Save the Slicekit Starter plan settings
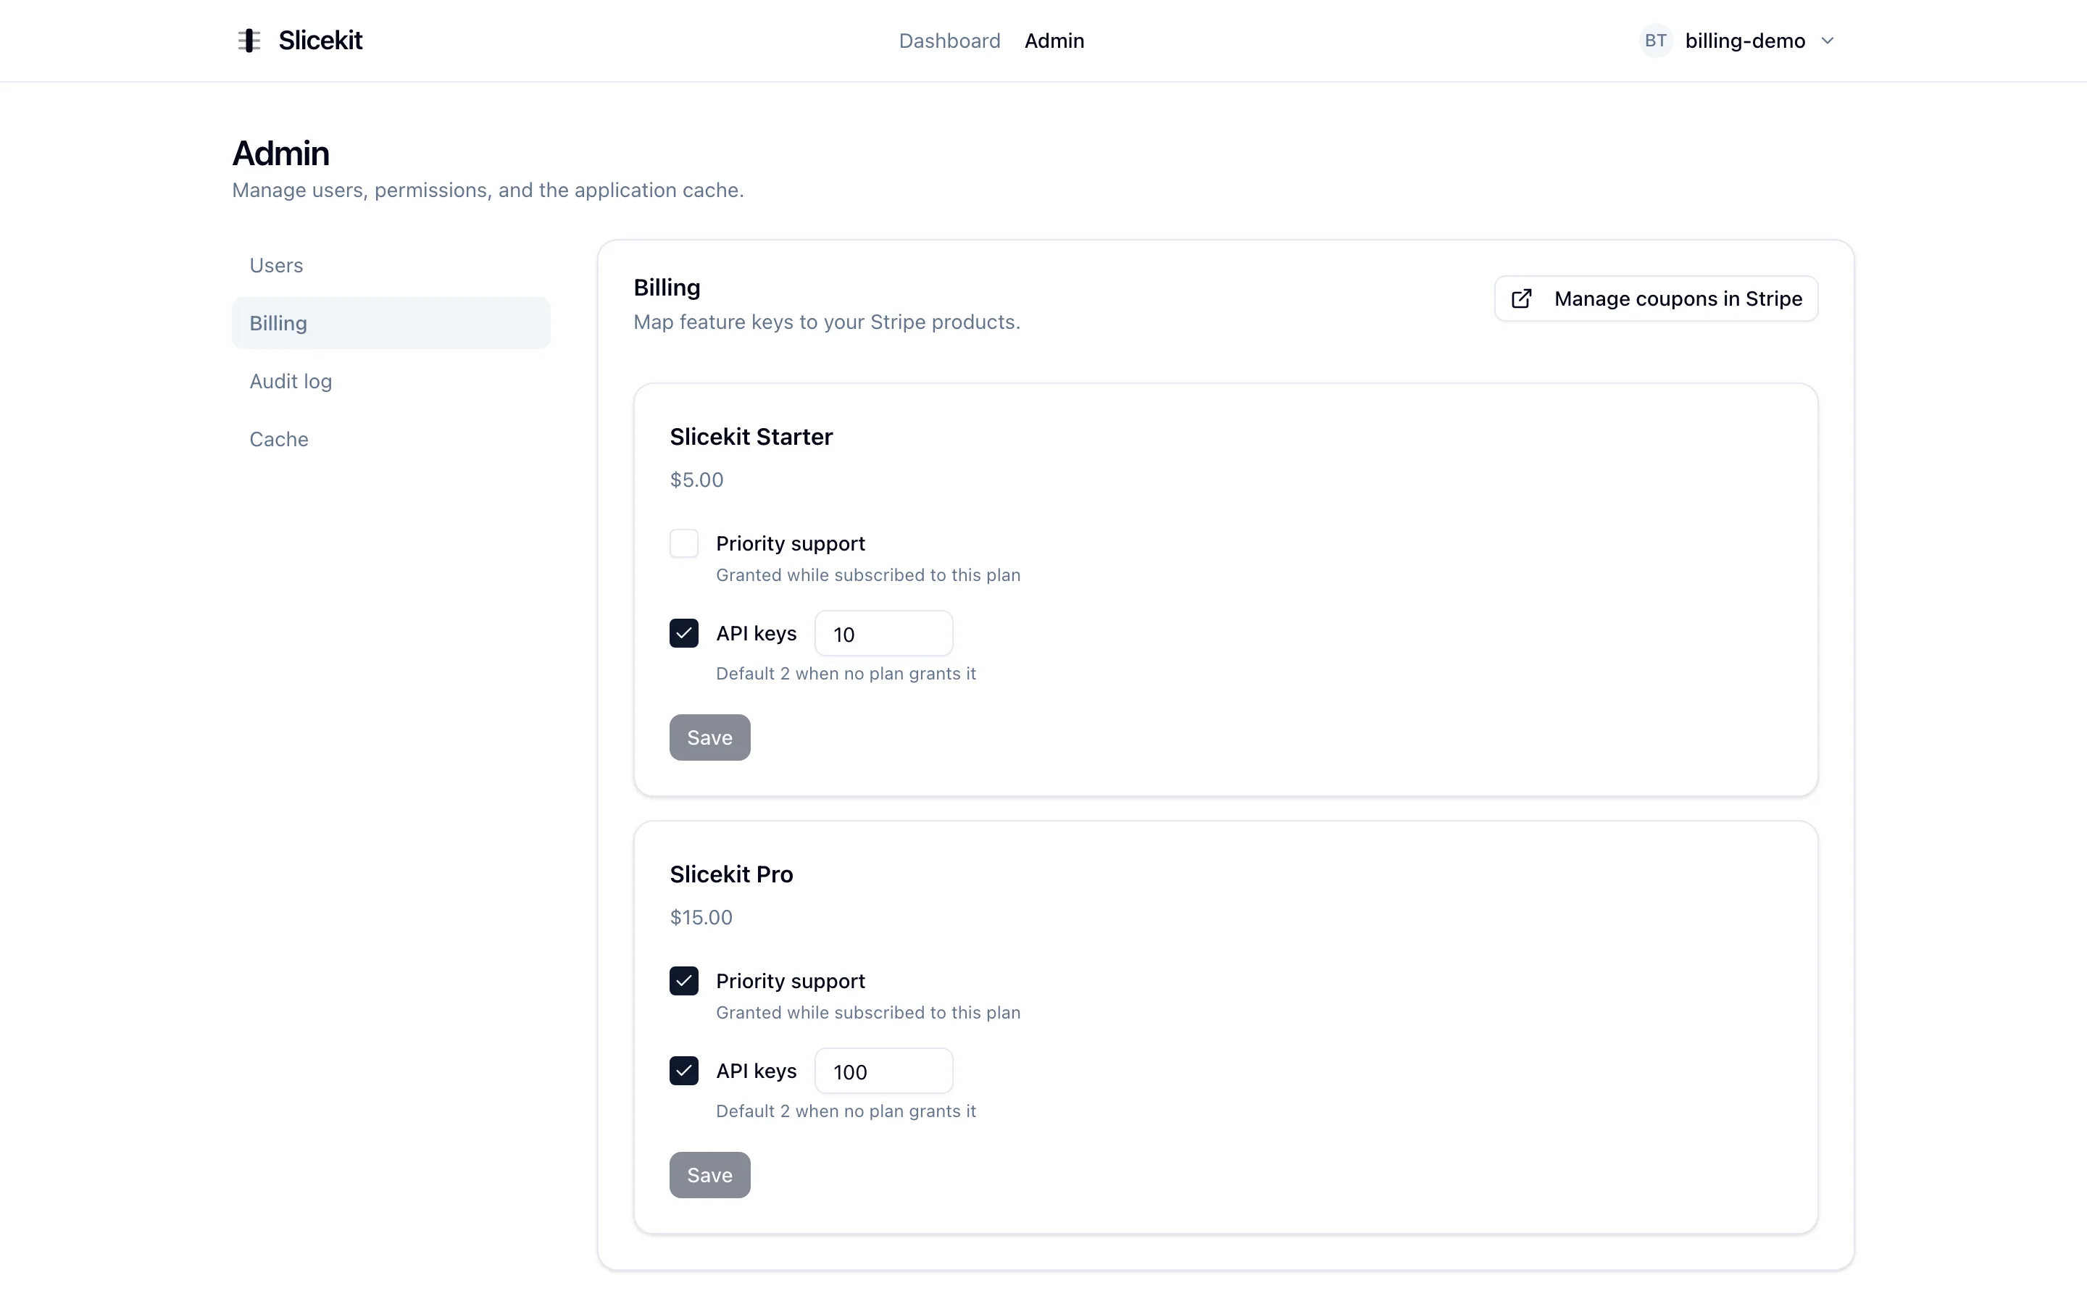The image size is (2087, 1304). click(709, 737)
